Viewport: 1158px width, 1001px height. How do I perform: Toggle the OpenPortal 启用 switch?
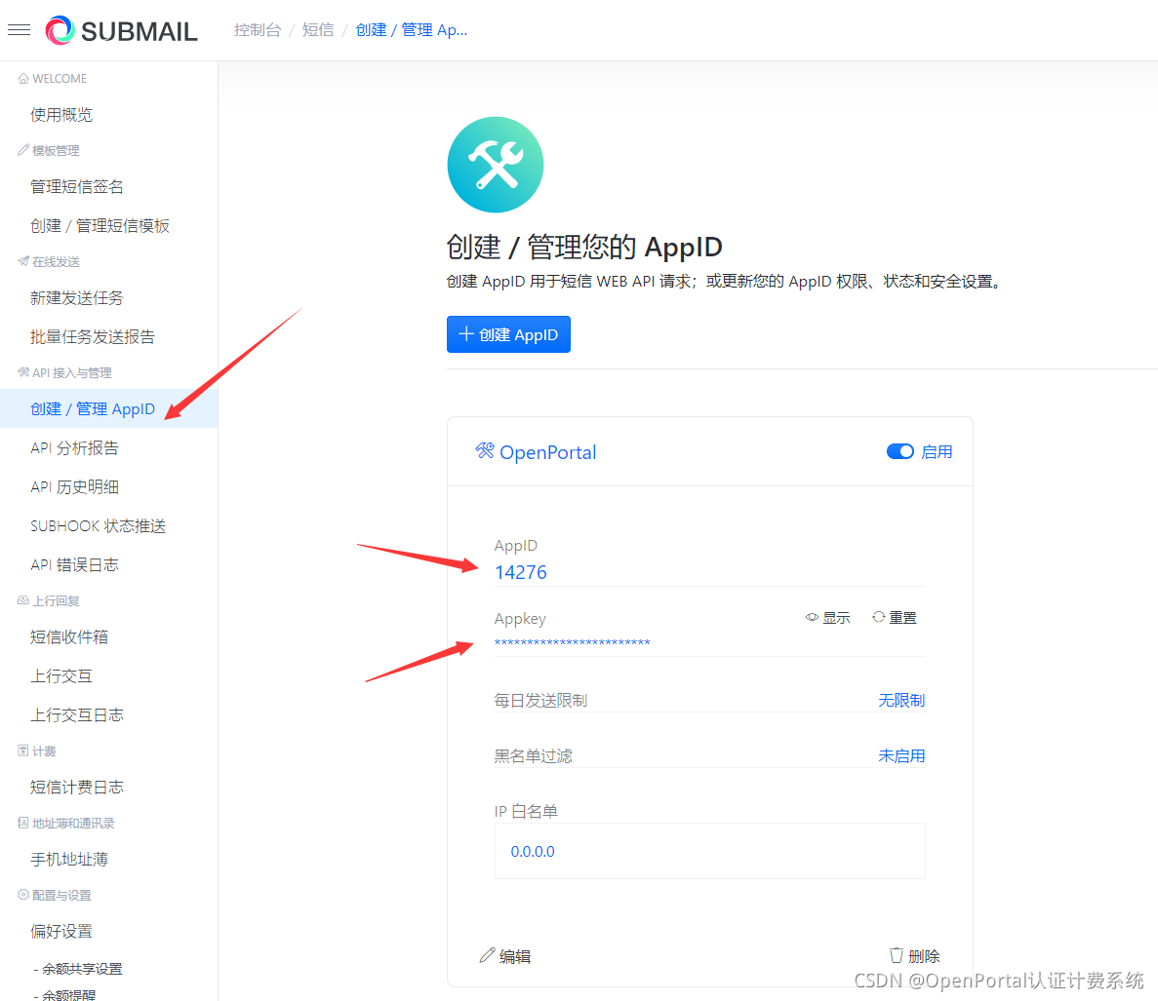[x=899, y=451]
